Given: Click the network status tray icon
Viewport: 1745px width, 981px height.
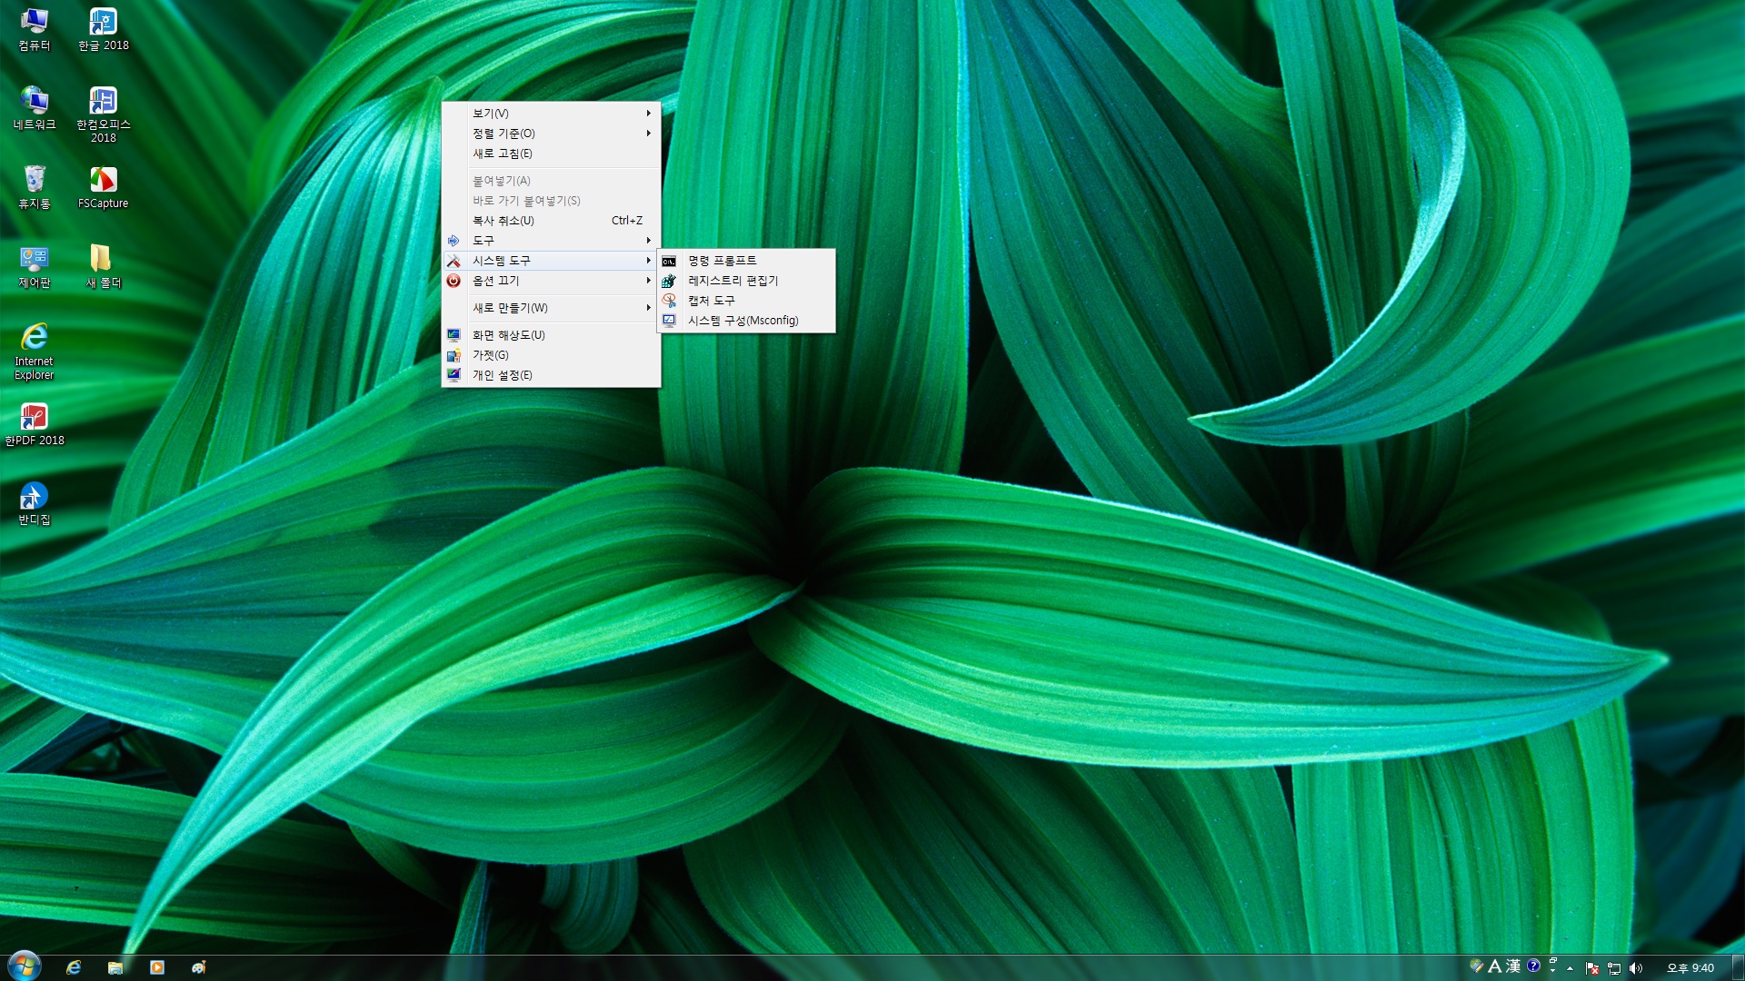Looking at the screenshot, I should tap(1614, 968).
